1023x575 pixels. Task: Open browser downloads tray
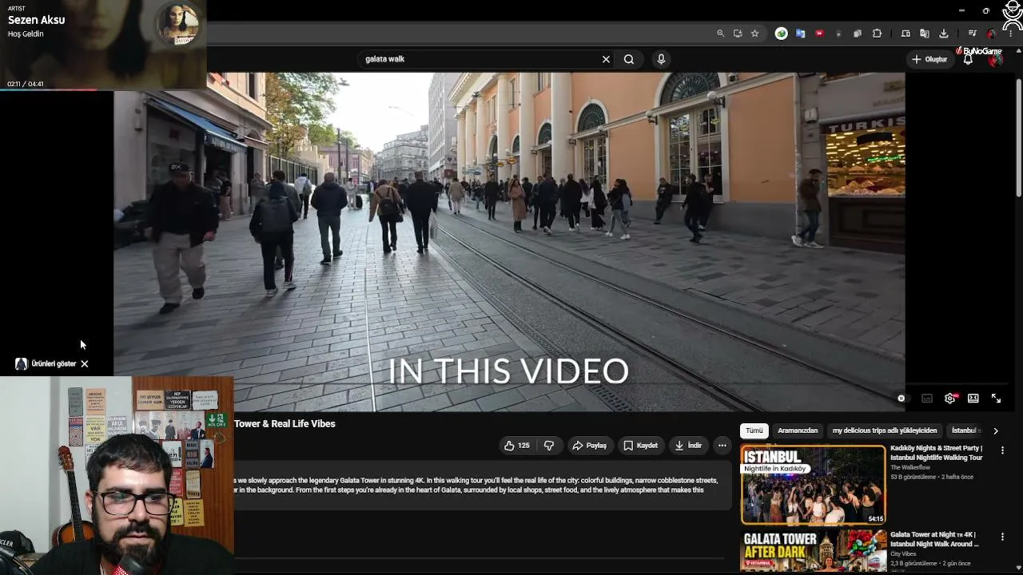[x=944, y=34]
